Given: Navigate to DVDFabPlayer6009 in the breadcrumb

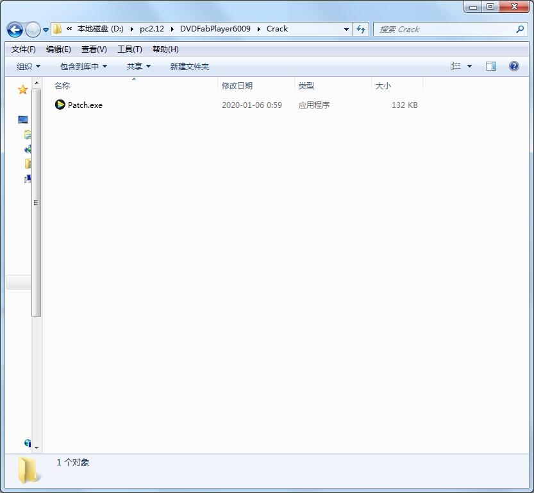Looking at the screenshot, I should coord(215,29).
